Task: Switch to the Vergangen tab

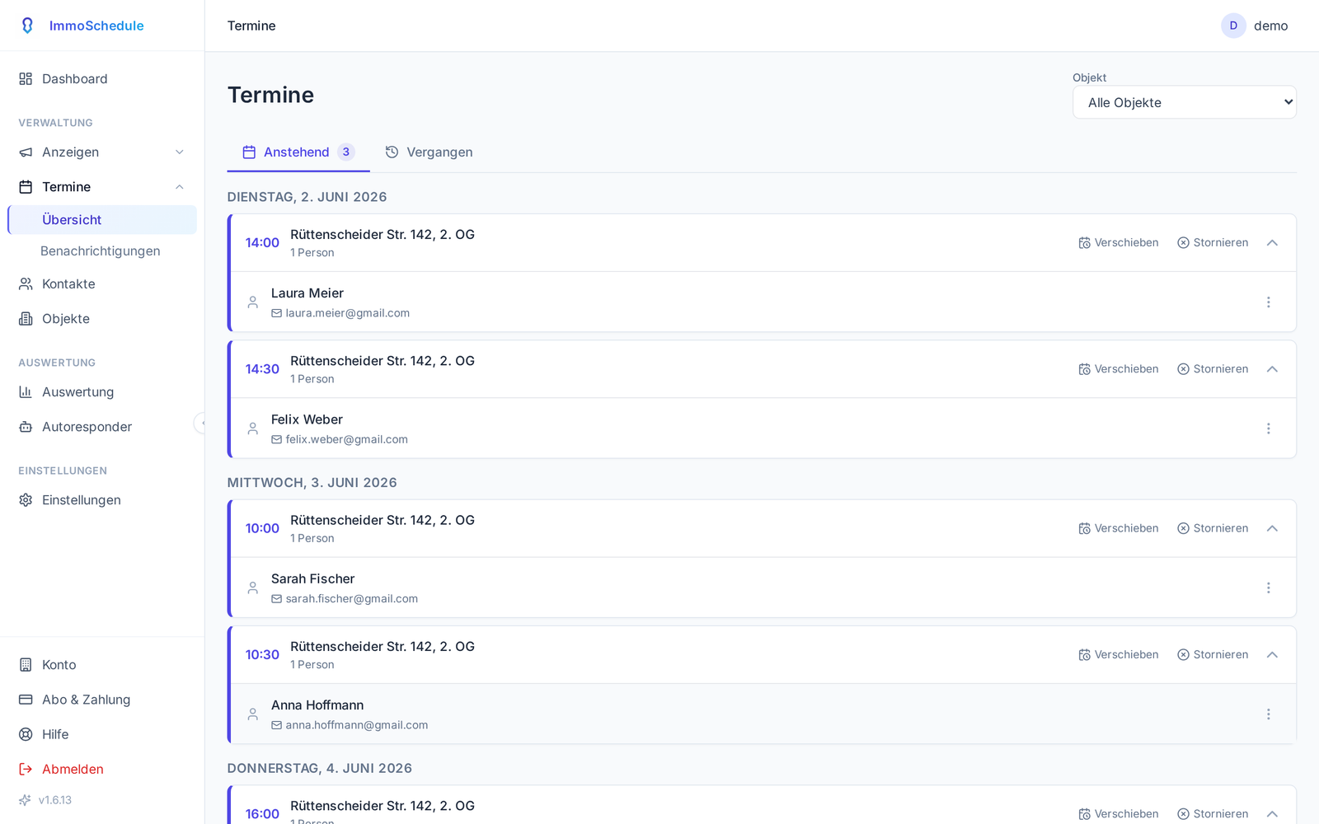Action: 429,152
